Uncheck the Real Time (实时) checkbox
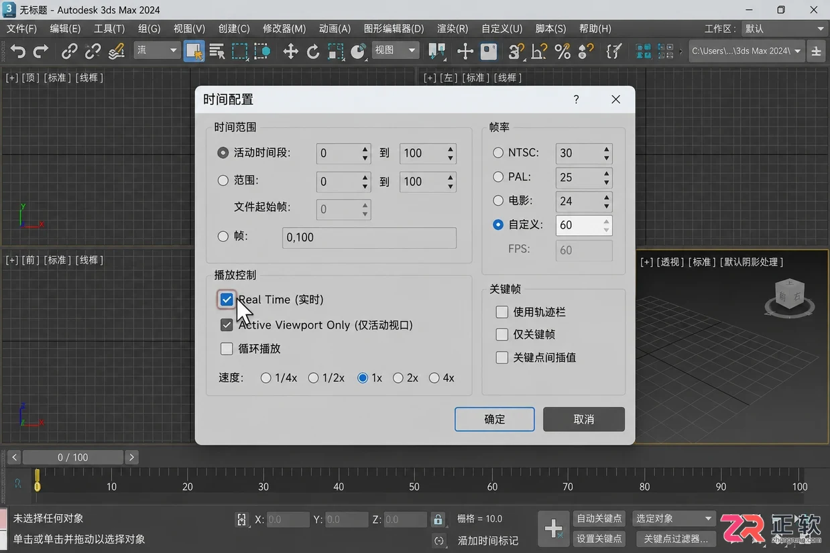This screenshot has height=553, width=830. 227,300
